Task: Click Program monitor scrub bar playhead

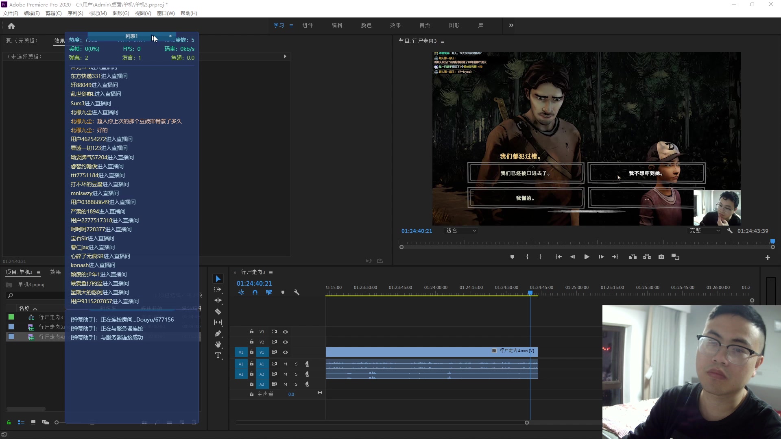Action: (772, 241)
